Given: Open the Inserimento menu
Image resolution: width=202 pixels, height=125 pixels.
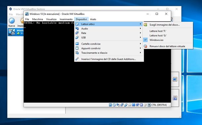Looking at the screenshot, I should pos(66,19).
